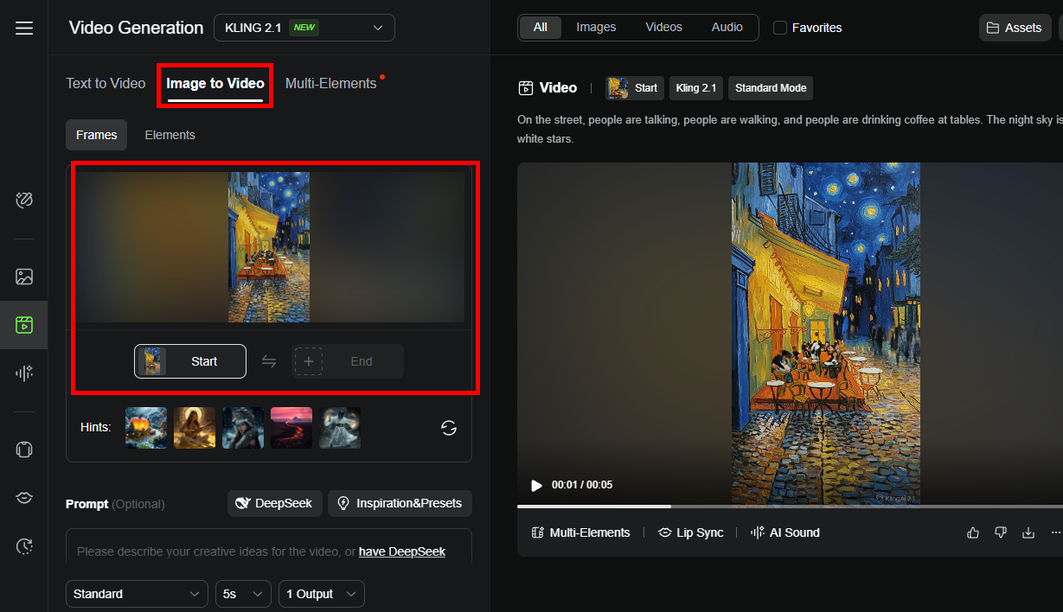Image resolution: width=1063 pixels, height=612 pixels.
Task: Open the clock history icon in sidebar
Action: (24, 545)
